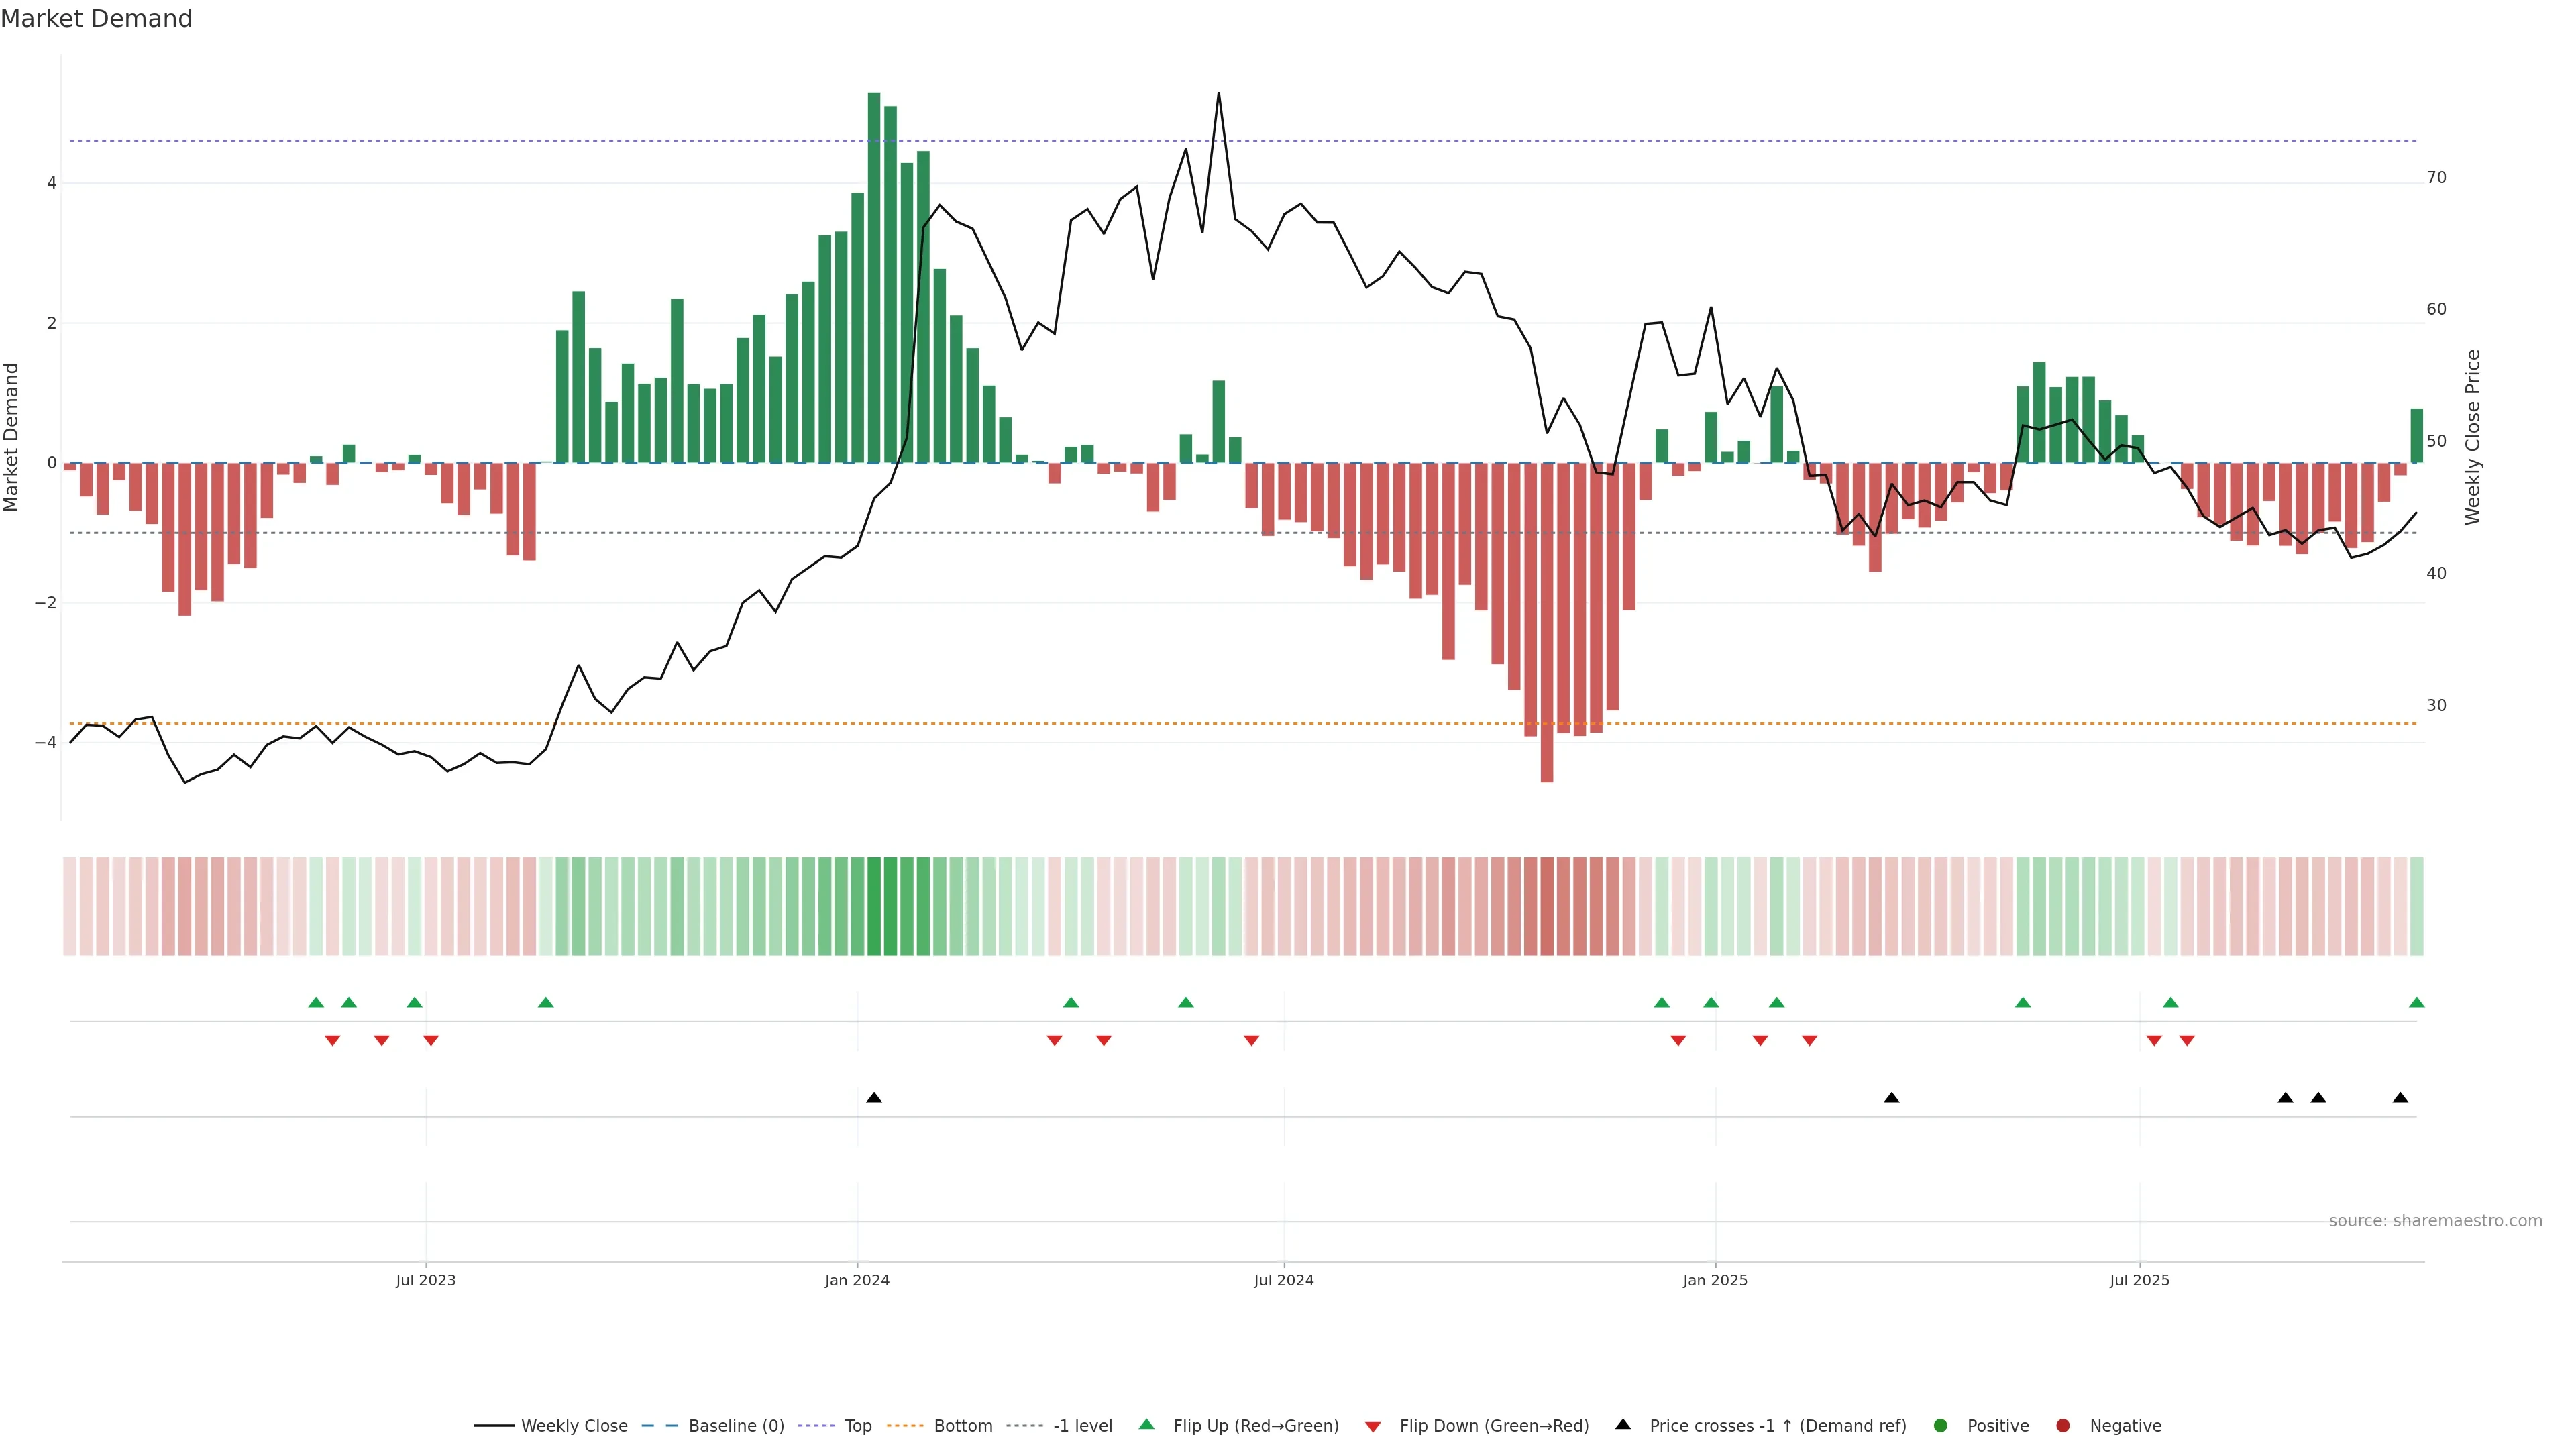Click the rightmost green flip-up triangle marker
Viewport: 2576px width, 1449px height.
(2417, 1003)
